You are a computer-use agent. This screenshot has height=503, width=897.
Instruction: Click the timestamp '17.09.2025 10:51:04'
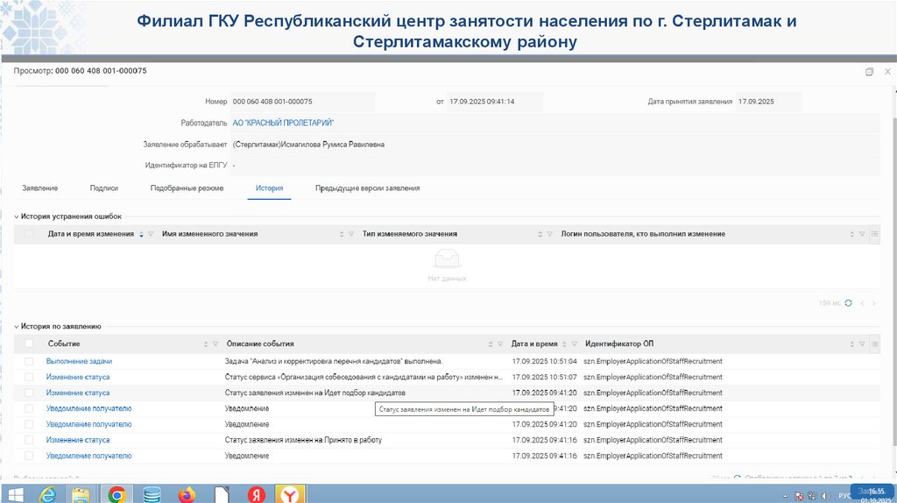pos(545,362)
